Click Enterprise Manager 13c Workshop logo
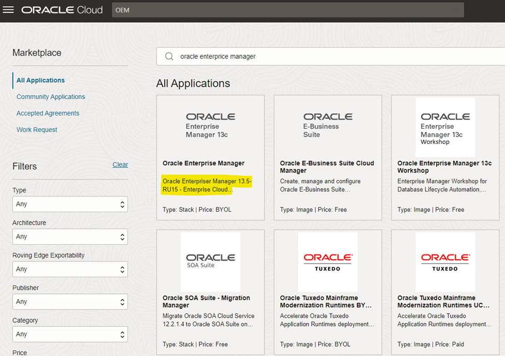Screen dimensions: 505x356 [x=445, y=127]
